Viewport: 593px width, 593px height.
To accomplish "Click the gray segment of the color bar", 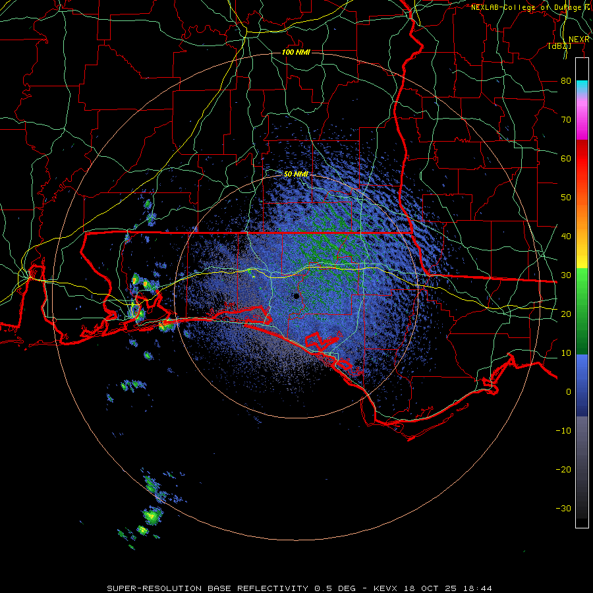I will coord(582,446).
